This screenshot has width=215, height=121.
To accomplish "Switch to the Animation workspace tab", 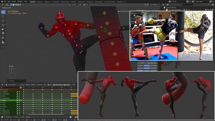I will point(81,2).
